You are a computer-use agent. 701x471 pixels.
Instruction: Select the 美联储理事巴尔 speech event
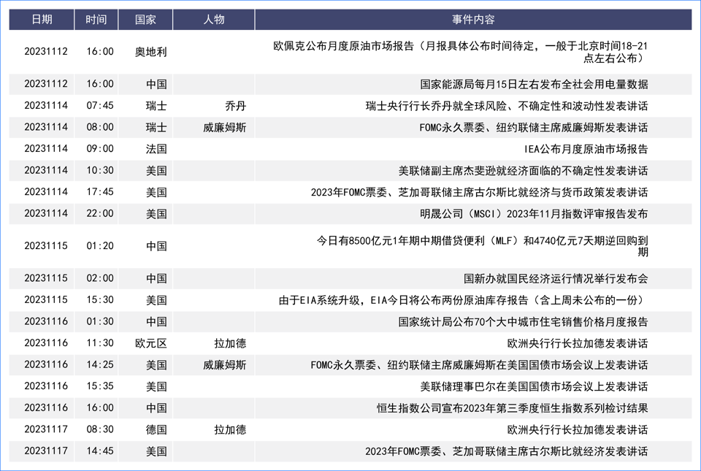534,386
